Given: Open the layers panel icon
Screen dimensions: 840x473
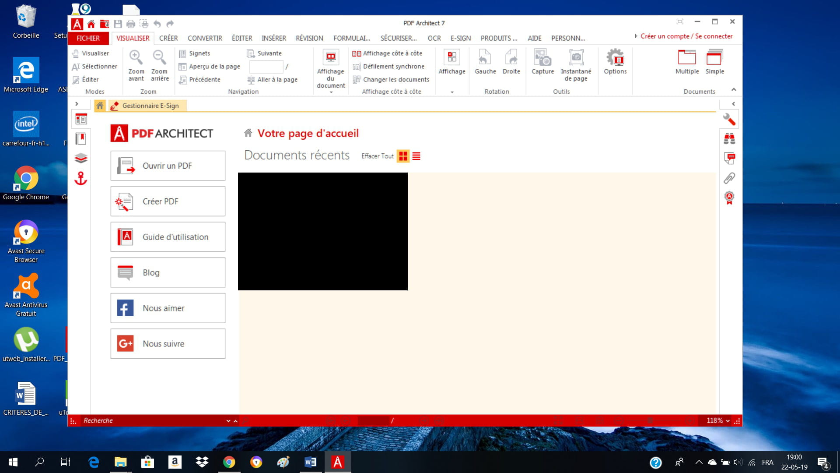Looking at the screenshot, I should pos(81,158).
